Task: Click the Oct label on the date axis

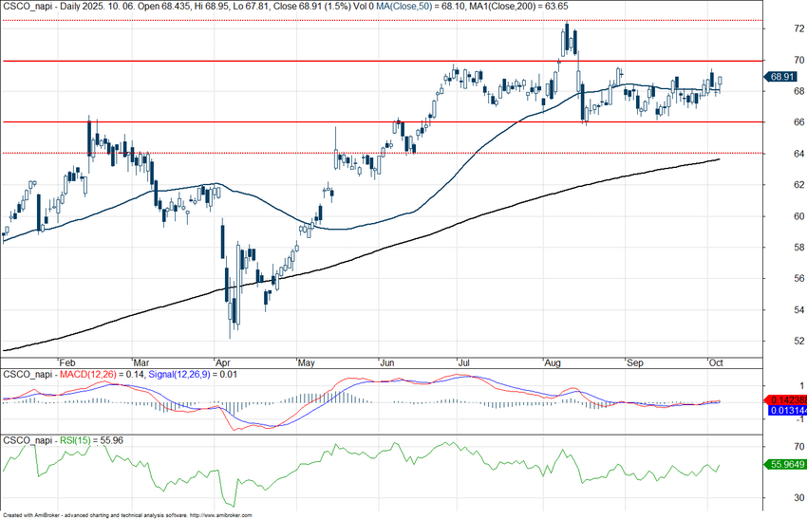Action: [716, 362]
